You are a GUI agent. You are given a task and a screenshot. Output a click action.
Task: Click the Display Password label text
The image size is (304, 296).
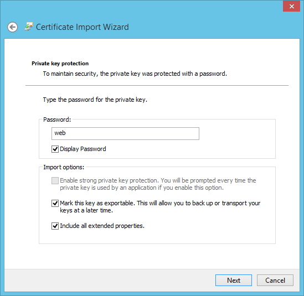click(x=83, y=149)
